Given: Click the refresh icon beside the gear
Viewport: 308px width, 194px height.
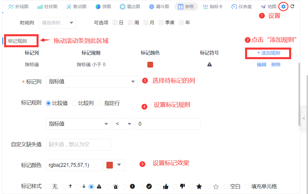Looking at the screenshot, I should pyautogui.click(x=292, y=6).
